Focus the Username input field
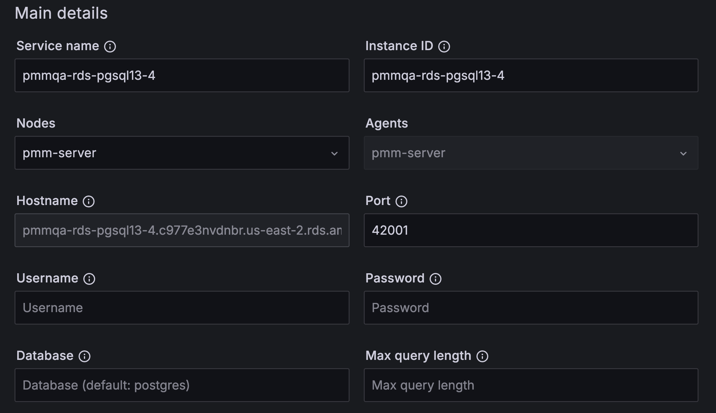 click(182, 308)
